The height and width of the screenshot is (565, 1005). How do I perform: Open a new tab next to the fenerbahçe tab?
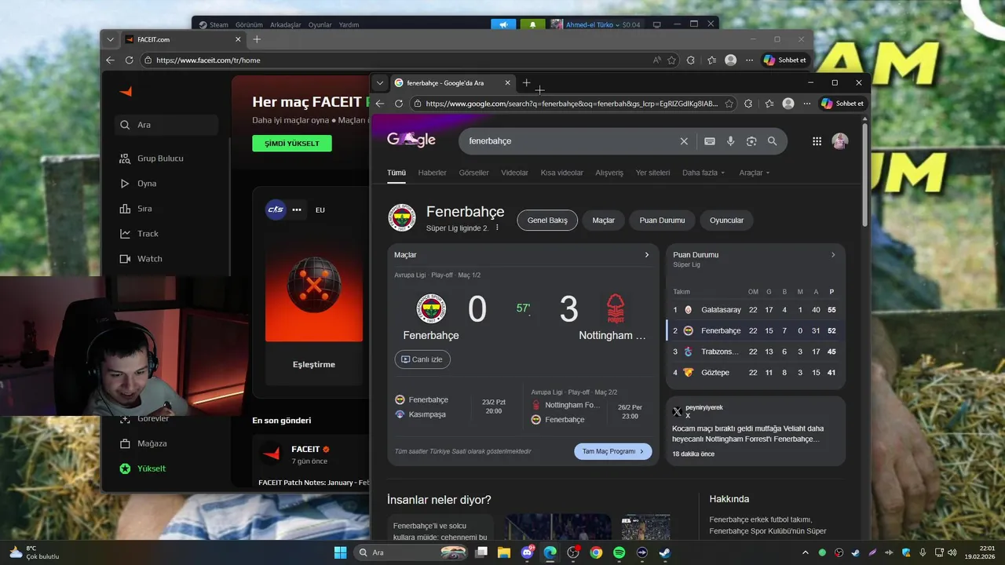[x=527, y=82]
